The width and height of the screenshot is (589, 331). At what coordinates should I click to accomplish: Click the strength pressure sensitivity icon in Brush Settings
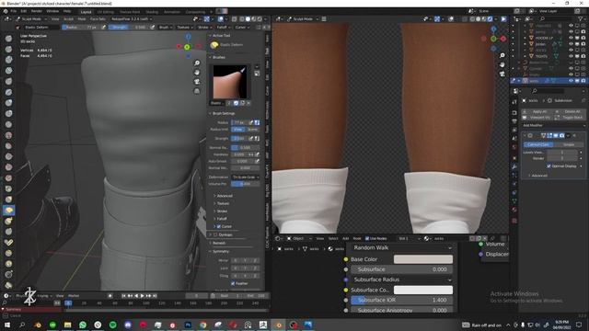[251, 139]
